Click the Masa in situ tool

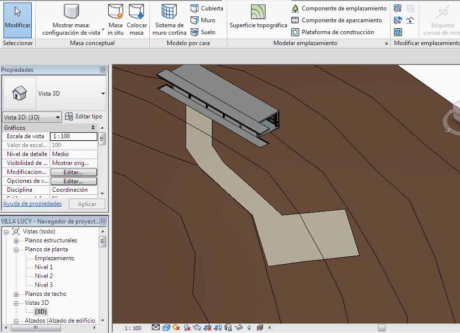(115, 20)
